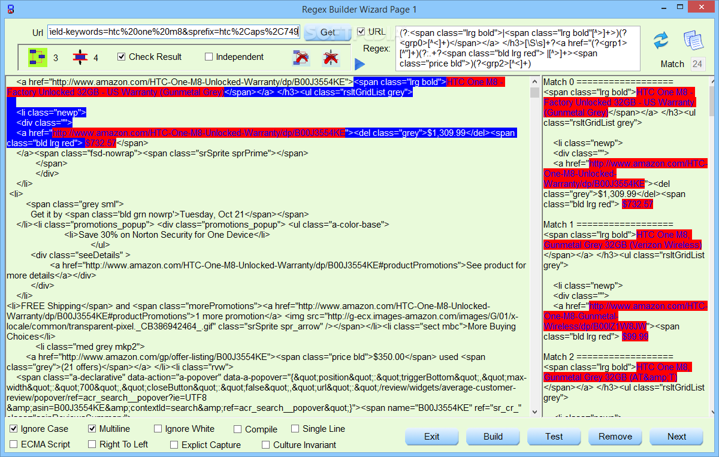Click the HTML source pane scroll-up arrow

534,81
